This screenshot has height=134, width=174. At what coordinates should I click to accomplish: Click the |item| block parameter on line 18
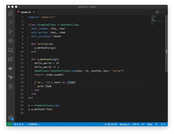(71, 82)
